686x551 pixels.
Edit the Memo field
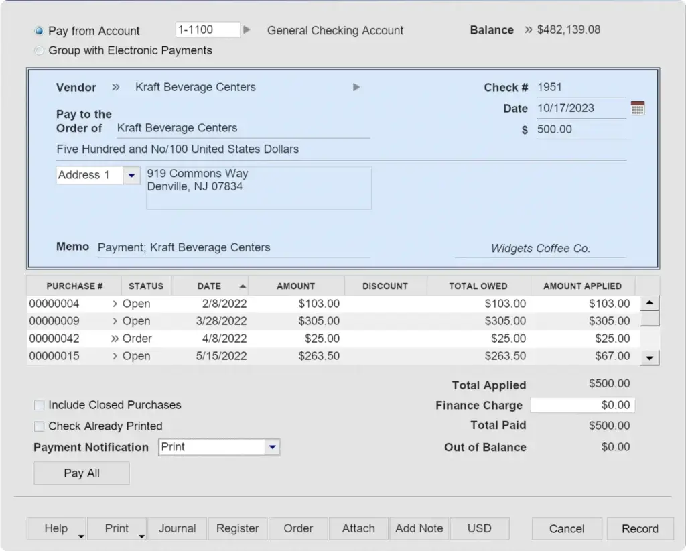pyautogui.click(x=233, y=248)
